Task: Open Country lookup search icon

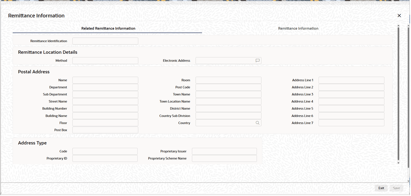Action: [x=258, y=123]
